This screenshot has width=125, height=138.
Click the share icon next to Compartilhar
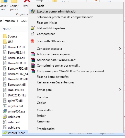32,34
